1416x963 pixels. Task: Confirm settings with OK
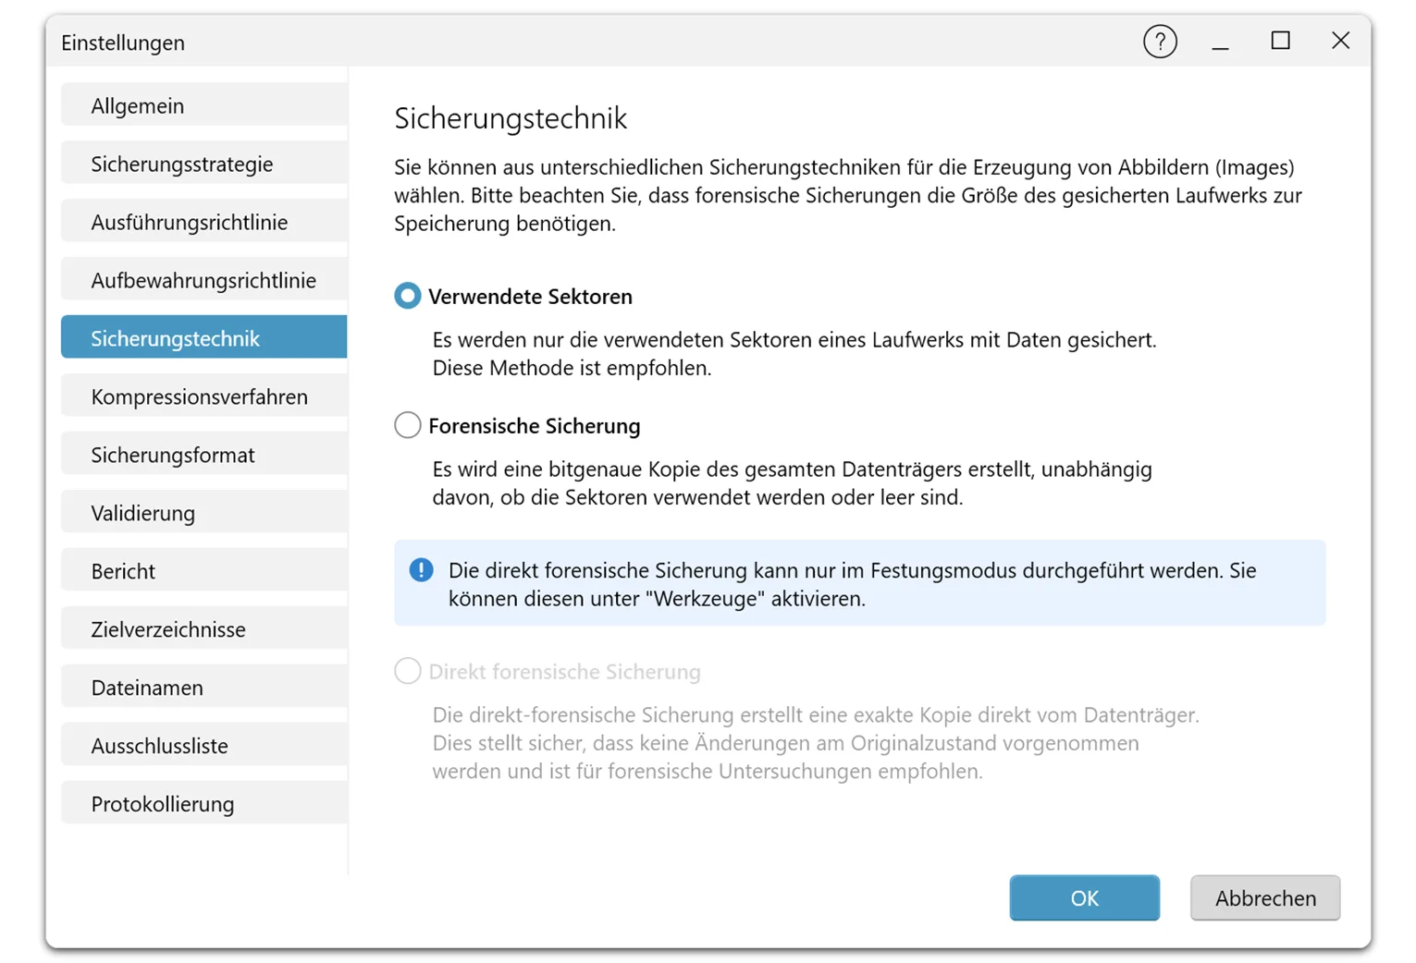(1084, 897)
